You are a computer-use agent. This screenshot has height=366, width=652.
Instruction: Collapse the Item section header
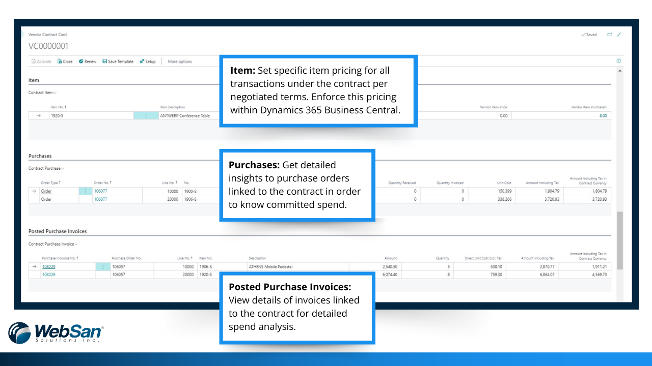coord(34,80)
